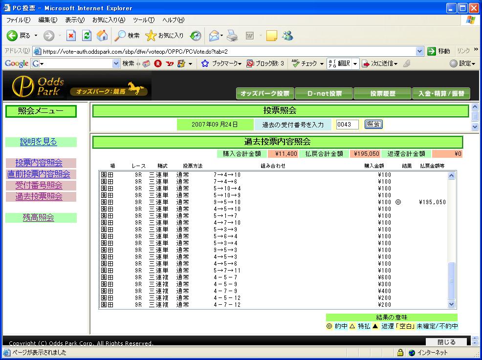
Task: Click the 照会 submit button
Action: tap(373, 125)
